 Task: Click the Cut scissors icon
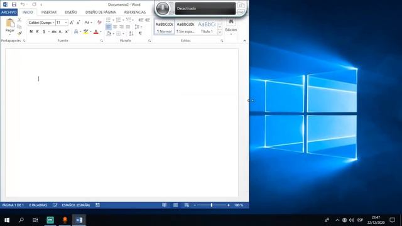pyautogui.click(x=19, y=20)
